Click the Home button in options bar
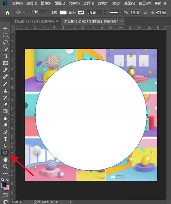Image resolution: width=171 pixels, height=204 pixels. pos(7,13)
